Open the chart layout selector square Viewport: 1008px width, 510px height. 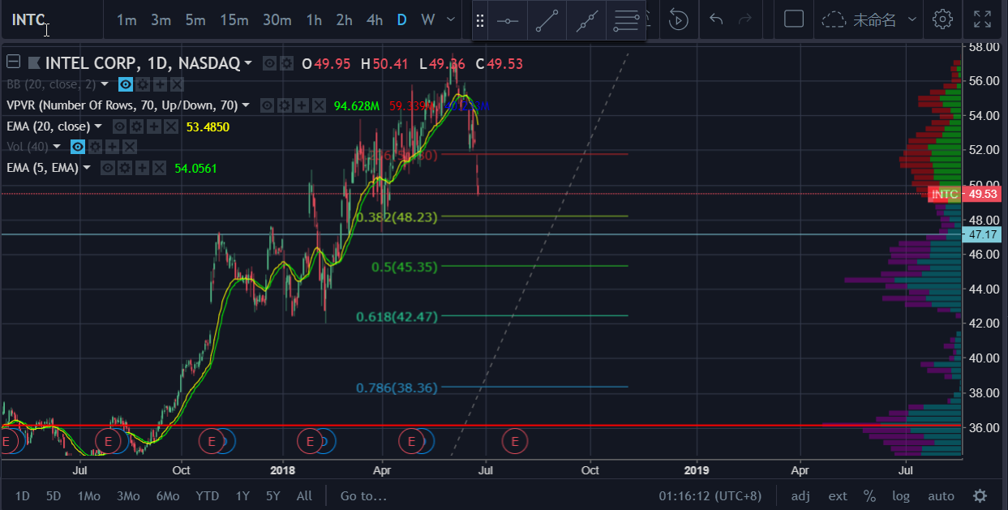pyautogui.click(x=794, y=19)
